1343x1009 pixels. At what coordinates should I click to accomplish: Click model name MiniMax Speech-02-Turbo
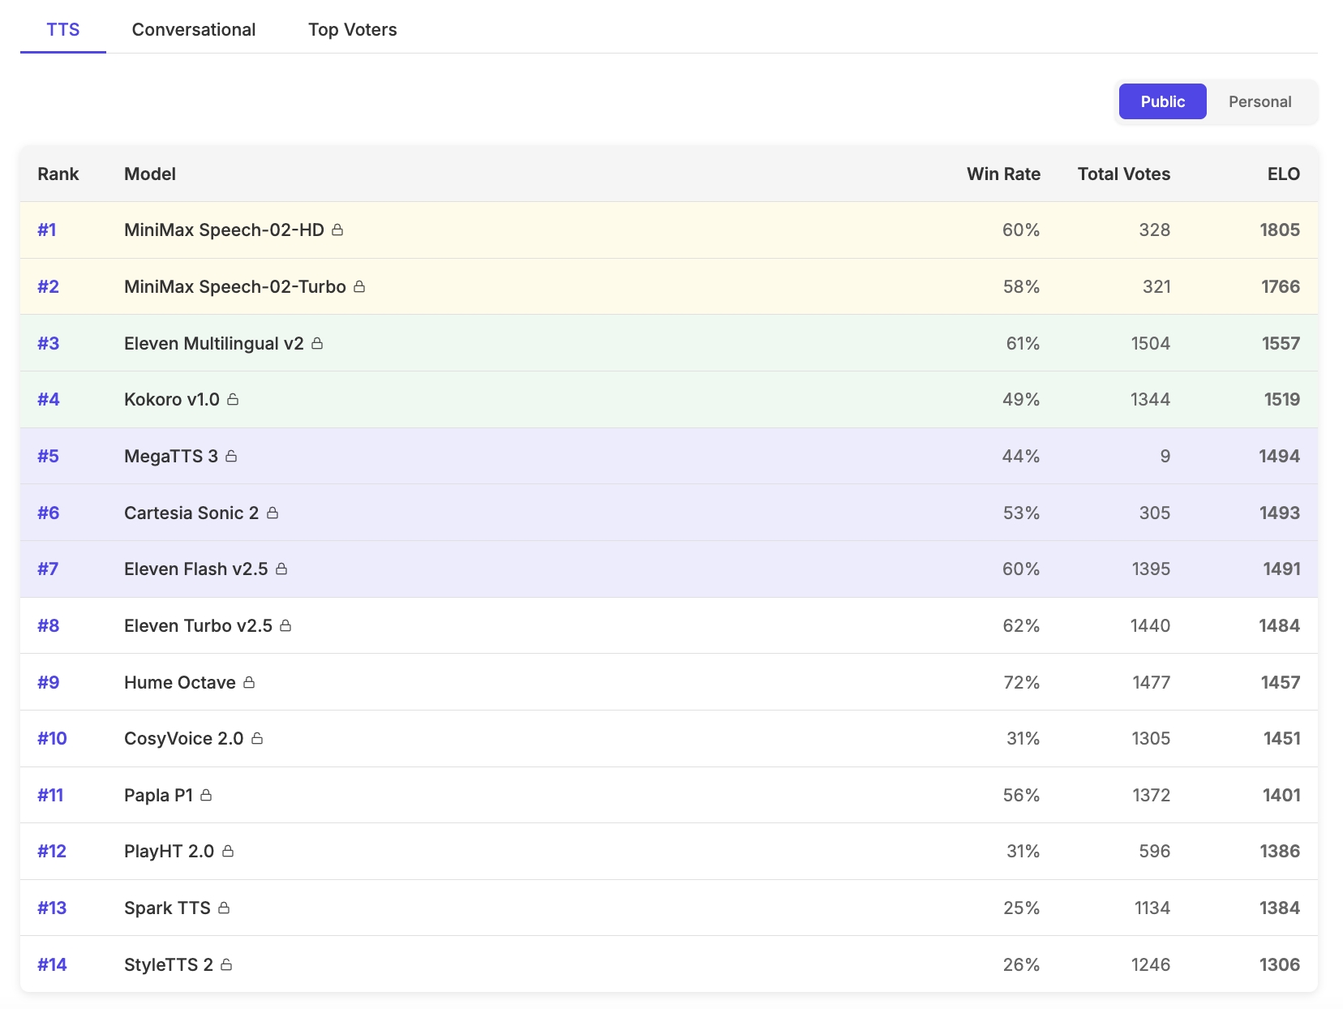pyautogui.click(x=235, y=286)
